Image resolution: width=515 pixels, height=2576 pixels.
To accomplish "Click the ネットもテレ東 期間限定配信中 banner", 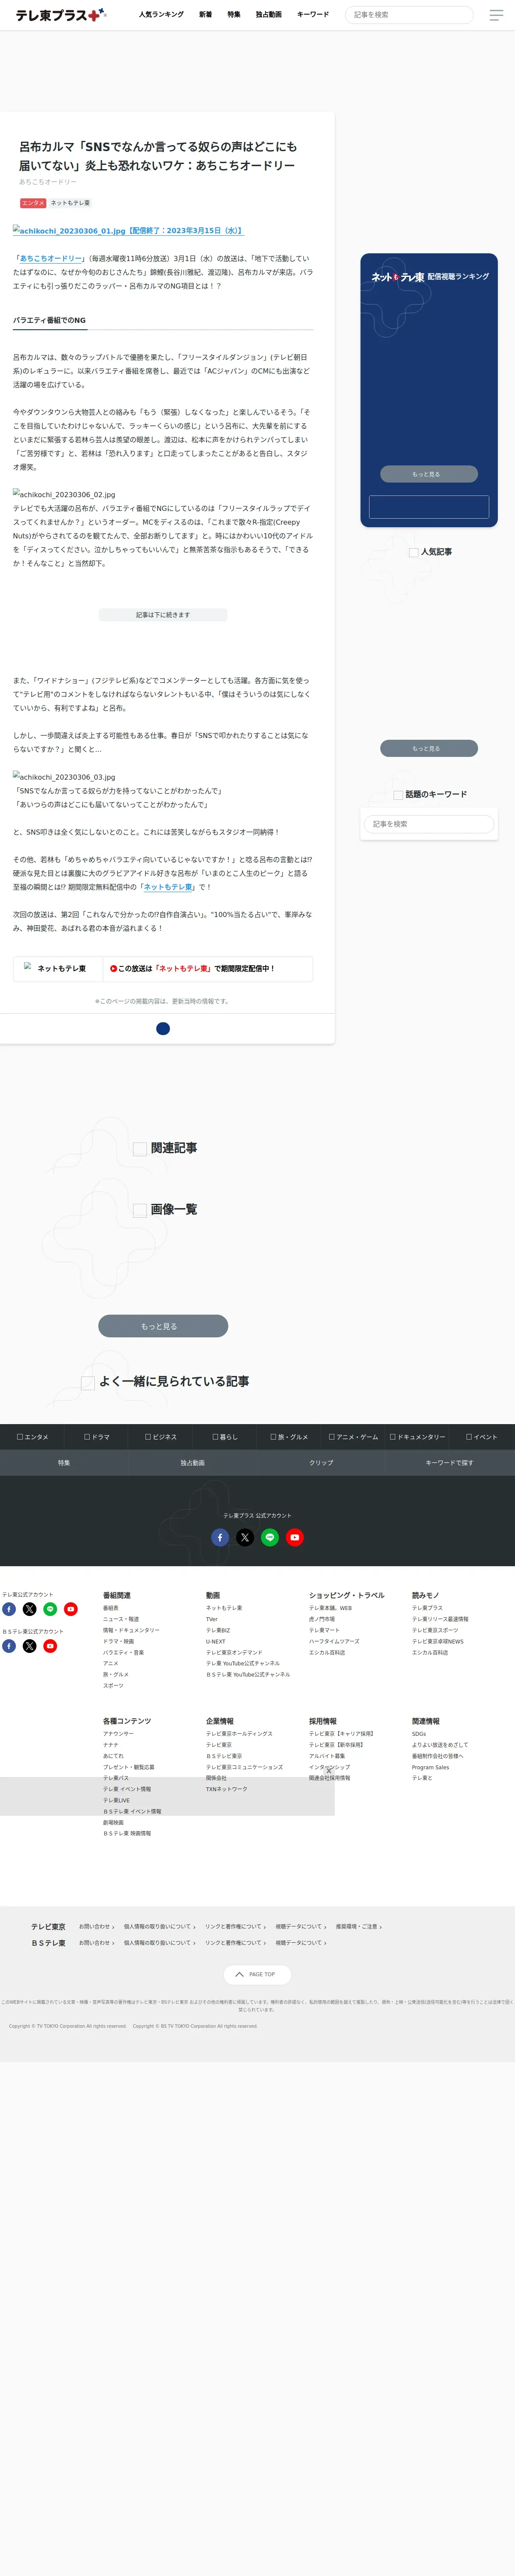I will 163,968.
